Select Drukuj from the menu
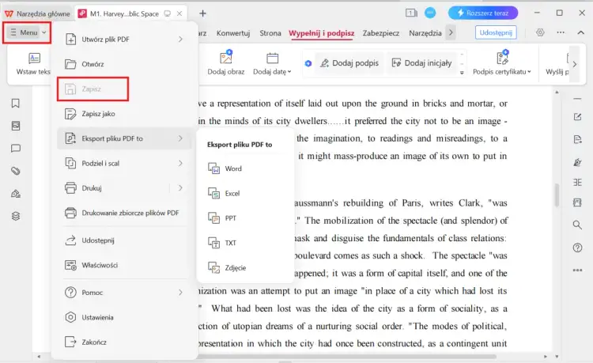The width and height of the screenshot is (593, 363). (x=124, y=188)
